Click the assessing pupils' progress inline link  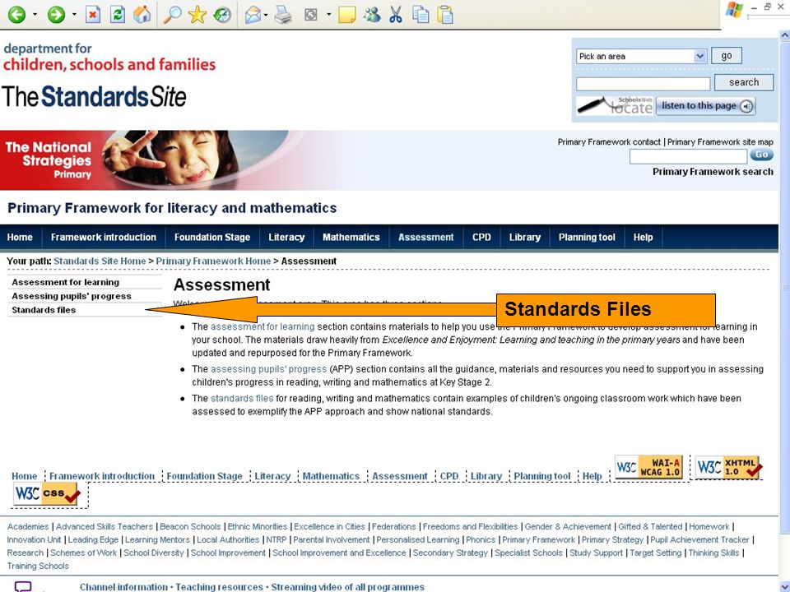(x=268, y=369)
